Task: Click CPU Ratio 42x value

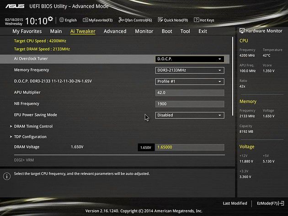Action: click(242, 86)
